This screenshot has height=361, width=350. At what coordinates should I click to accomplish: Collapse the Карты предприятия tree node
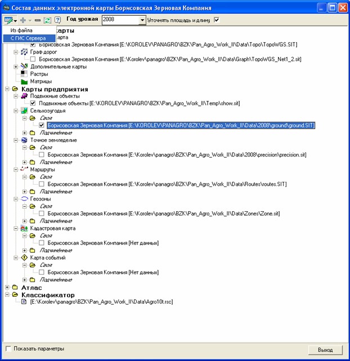pos(7,88)
